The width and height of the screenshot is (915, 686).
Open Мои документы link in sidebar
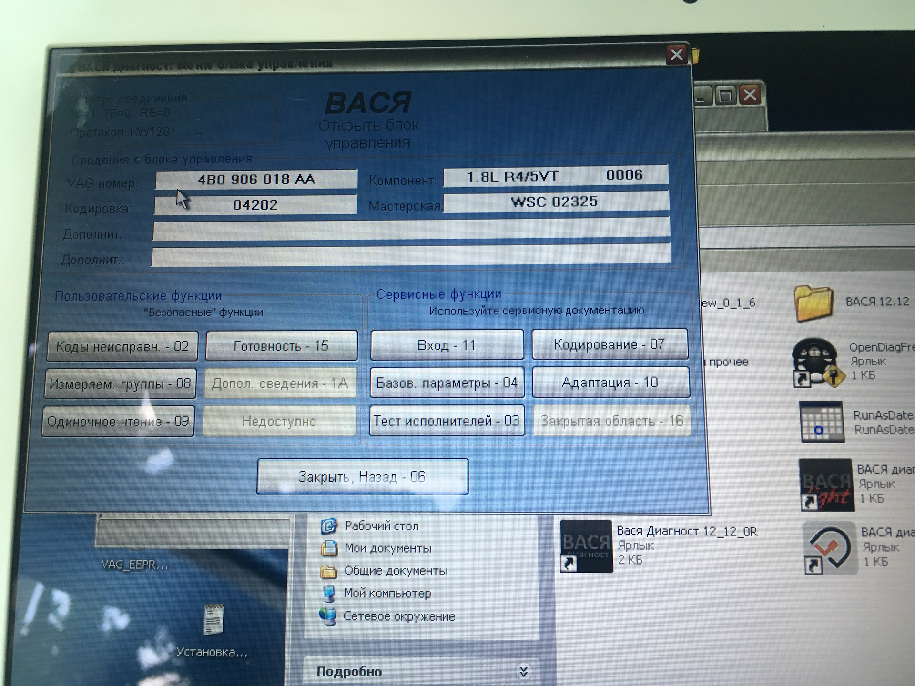point(387,548)
